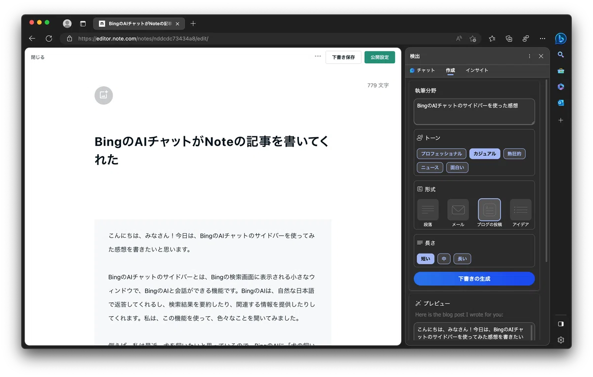
Task: Open the favorites list icon
Action: [492, 39]
